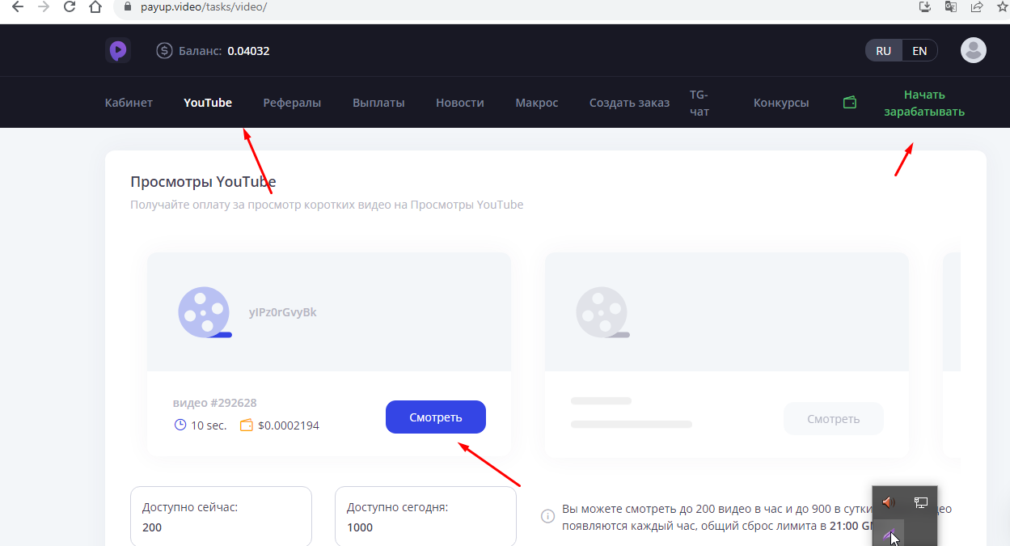Click the Баланс: 0.04032 text
1010x546 pixels.
pos(224,51)
